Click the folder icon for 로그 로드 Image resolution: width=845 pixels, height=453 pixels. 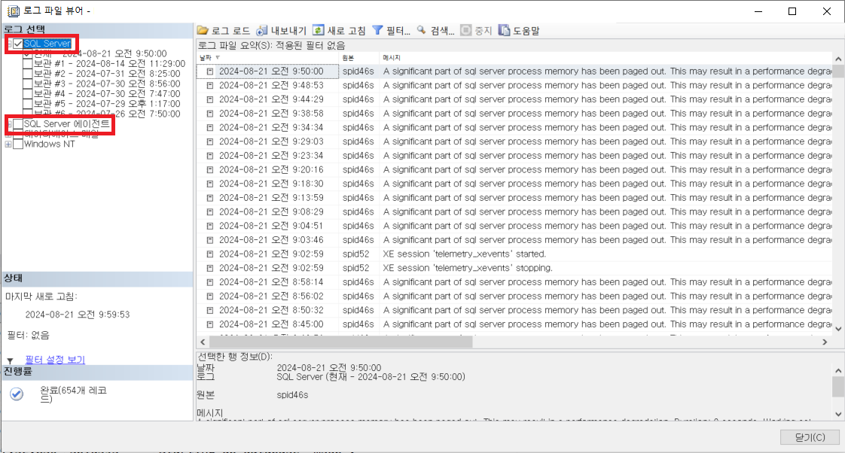203,31
